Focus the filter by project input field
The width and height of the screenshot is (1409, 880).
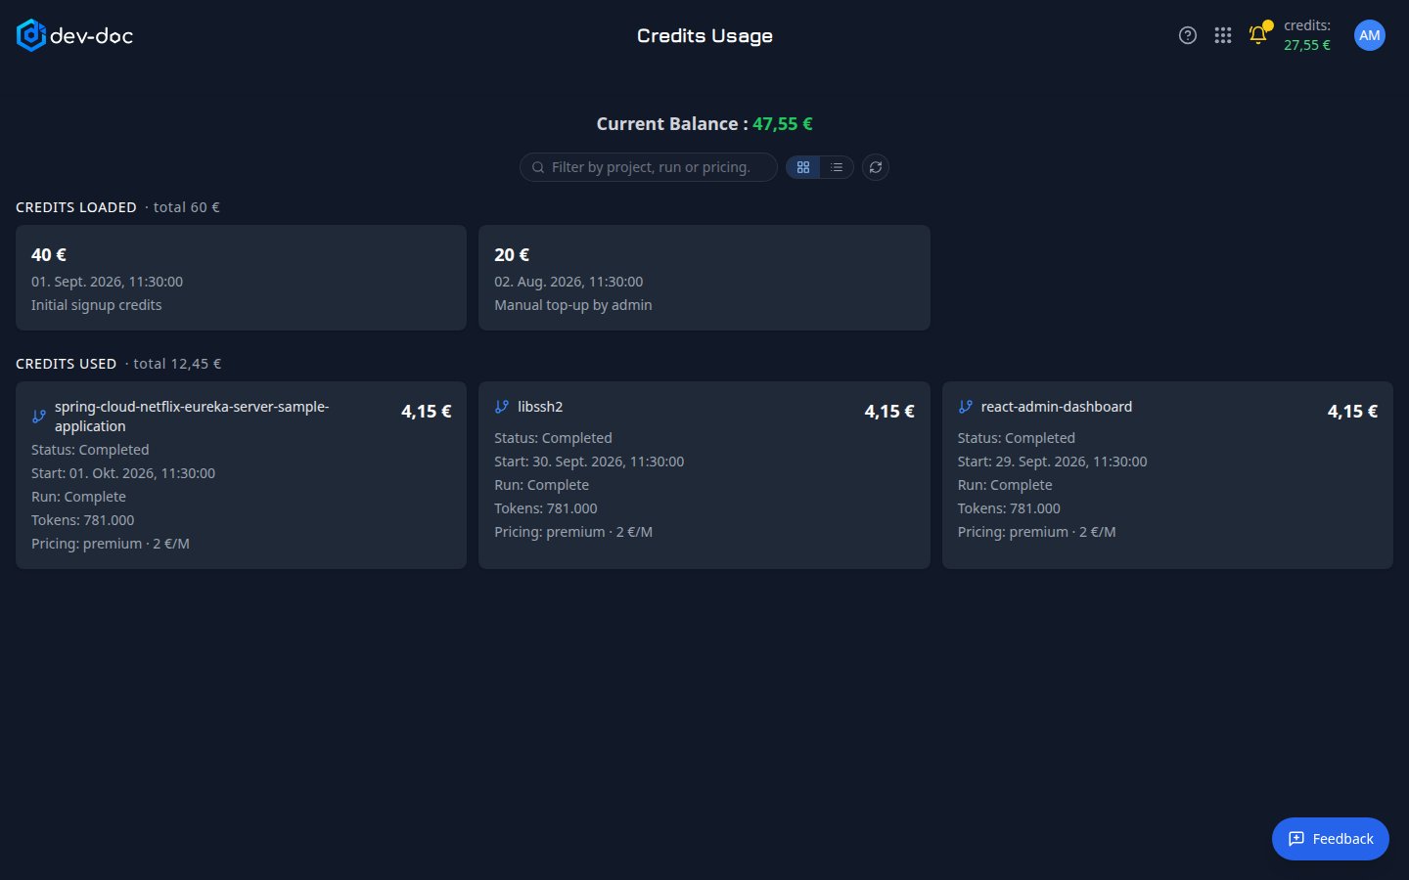pos(649,167)
